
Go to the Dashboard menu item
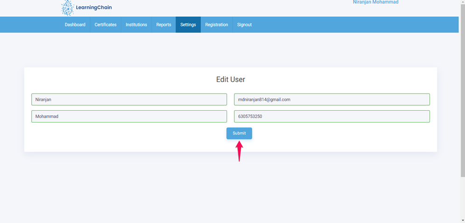[75, 25]
